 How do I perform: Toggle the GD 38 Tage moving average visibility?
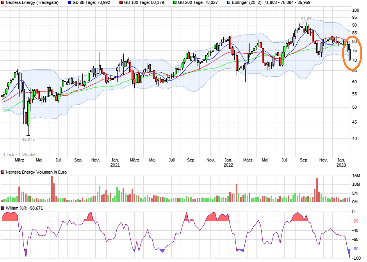pyautogui.click(x=70, y=3)
